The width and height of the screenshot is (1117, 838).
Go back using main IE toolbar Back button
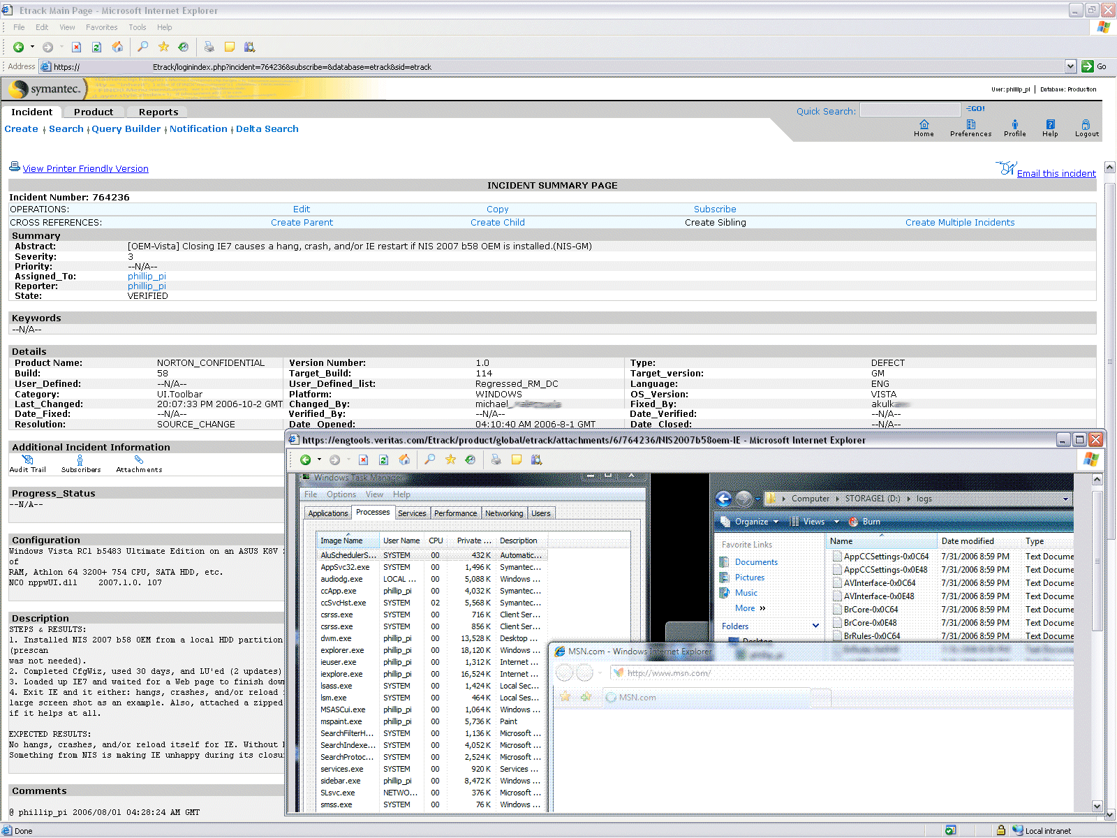click(x=19, y=47)
